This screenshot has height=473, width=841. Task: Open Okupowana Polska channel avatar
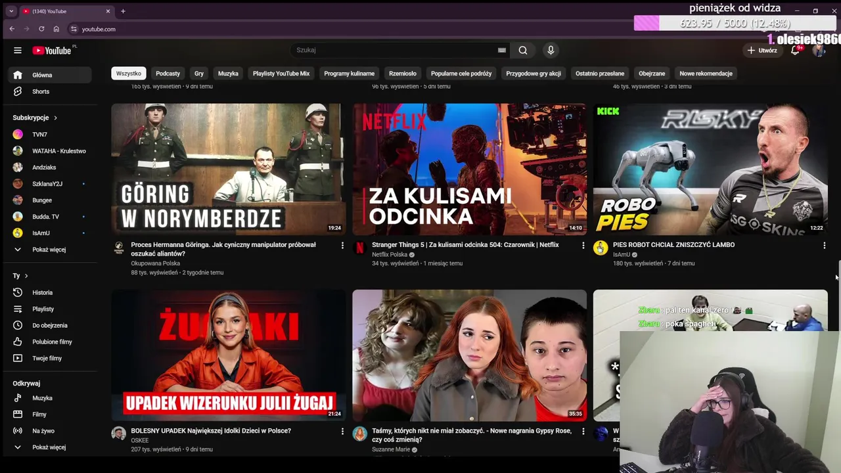click(119, 248)
